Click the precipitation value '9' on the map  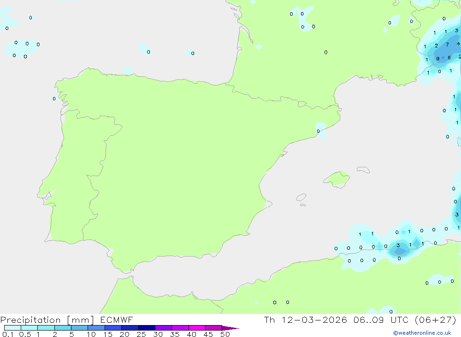[438, 59]
